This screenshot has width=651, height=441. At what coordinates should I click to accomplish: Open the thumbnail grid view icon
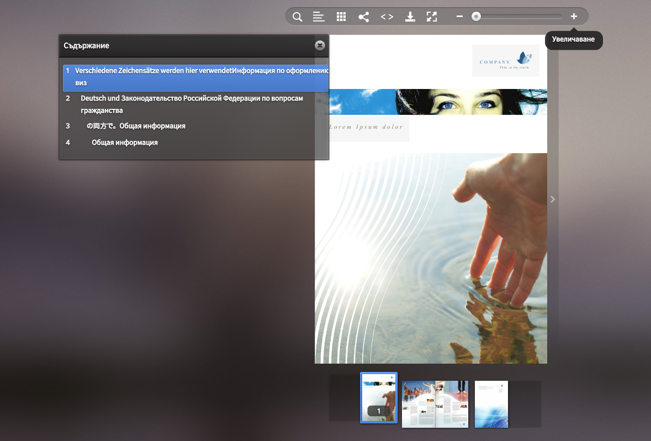[x=341, y=17]
